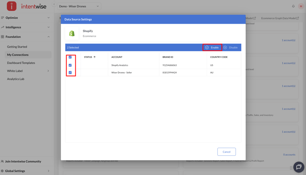Viewport: 306px width, 175px height.
Task: Open Dashboard Templates
Action: [21, 63]
